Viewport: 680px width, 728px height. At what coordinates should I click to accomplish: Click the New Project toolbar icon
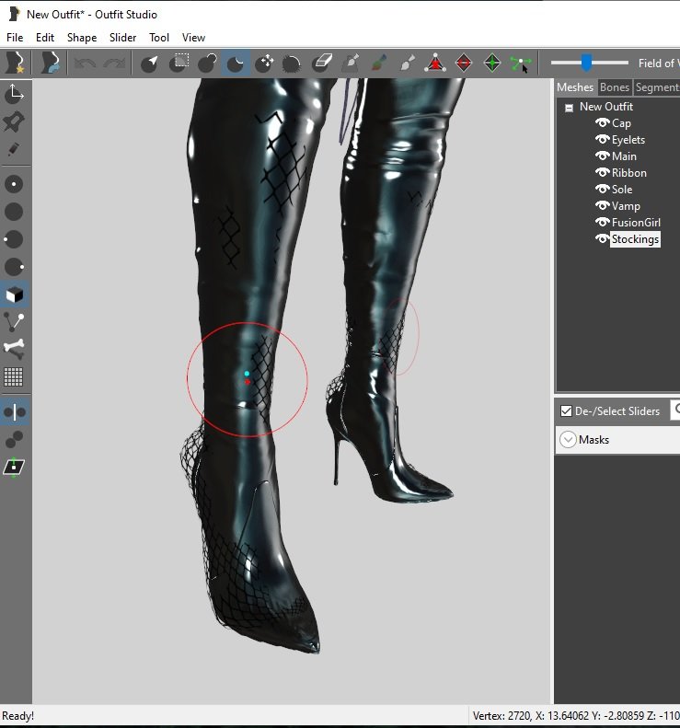click(x=16, y=64)
